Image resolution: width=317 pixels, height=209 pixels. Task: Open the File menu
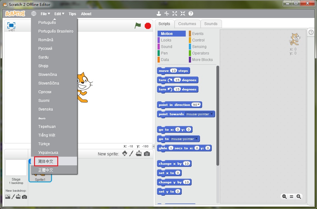click(45, 14)
